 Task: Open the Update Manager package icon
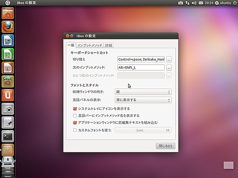(x=8, y=150)
